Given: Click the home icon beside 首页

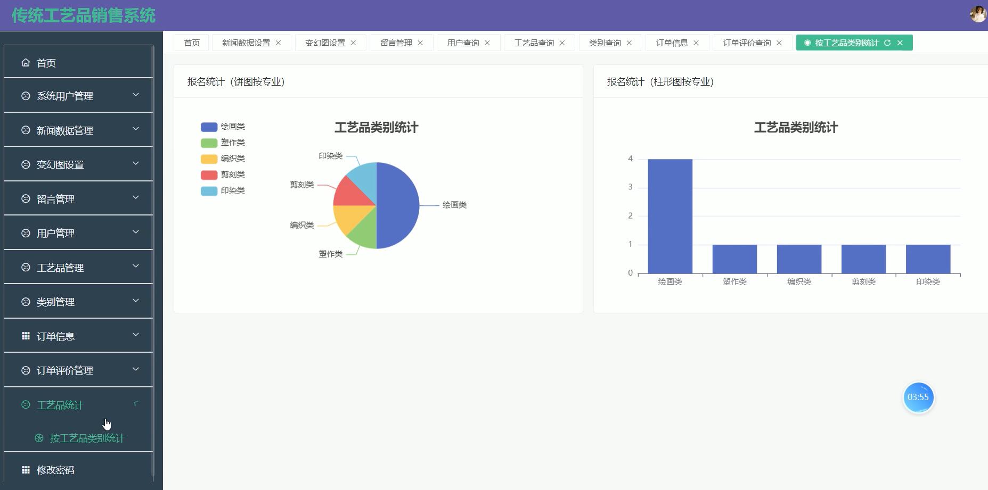Looking at the screenshot, I should [25, 62].
